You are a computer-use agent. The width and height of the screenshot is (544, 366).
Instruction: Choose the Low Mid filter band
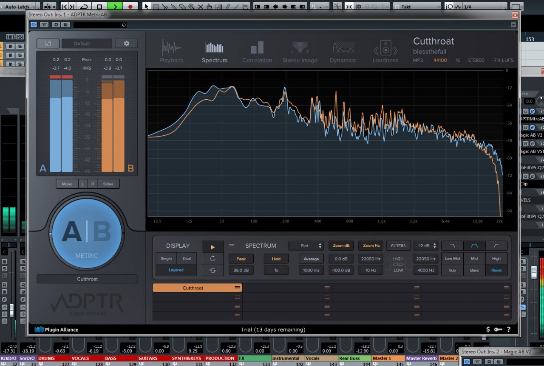452,259
